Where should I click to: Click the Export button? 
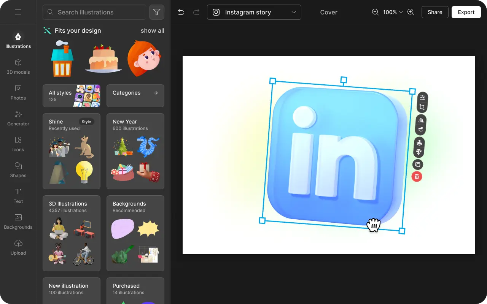[x=466, y=12]
